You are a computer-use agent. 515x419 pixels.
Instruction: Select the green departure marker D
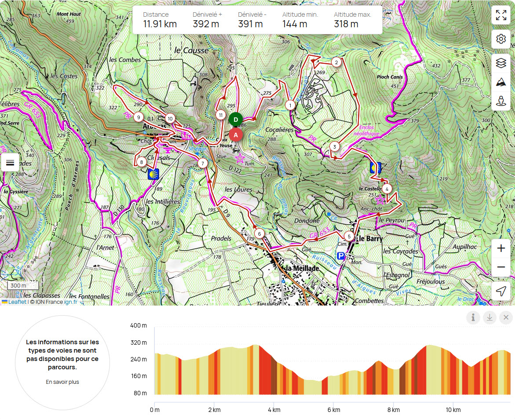236,119
